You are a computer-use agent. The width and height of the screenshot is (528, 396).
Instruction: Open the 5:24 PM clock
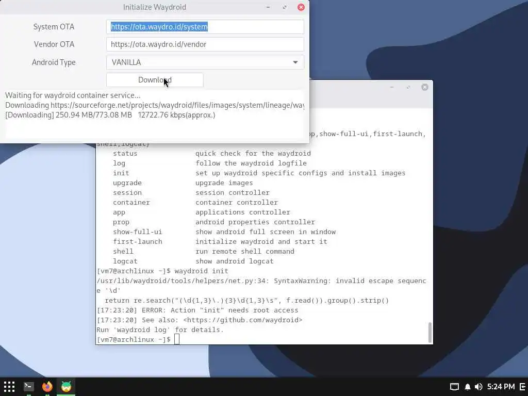[x=501, y=387]
